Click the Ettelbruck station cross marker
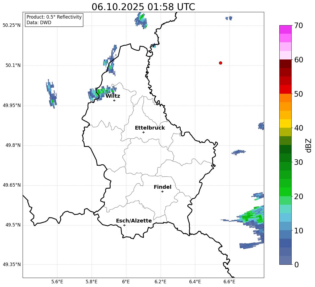The width and height of the screenshot is (315, 287). [143, 132]
